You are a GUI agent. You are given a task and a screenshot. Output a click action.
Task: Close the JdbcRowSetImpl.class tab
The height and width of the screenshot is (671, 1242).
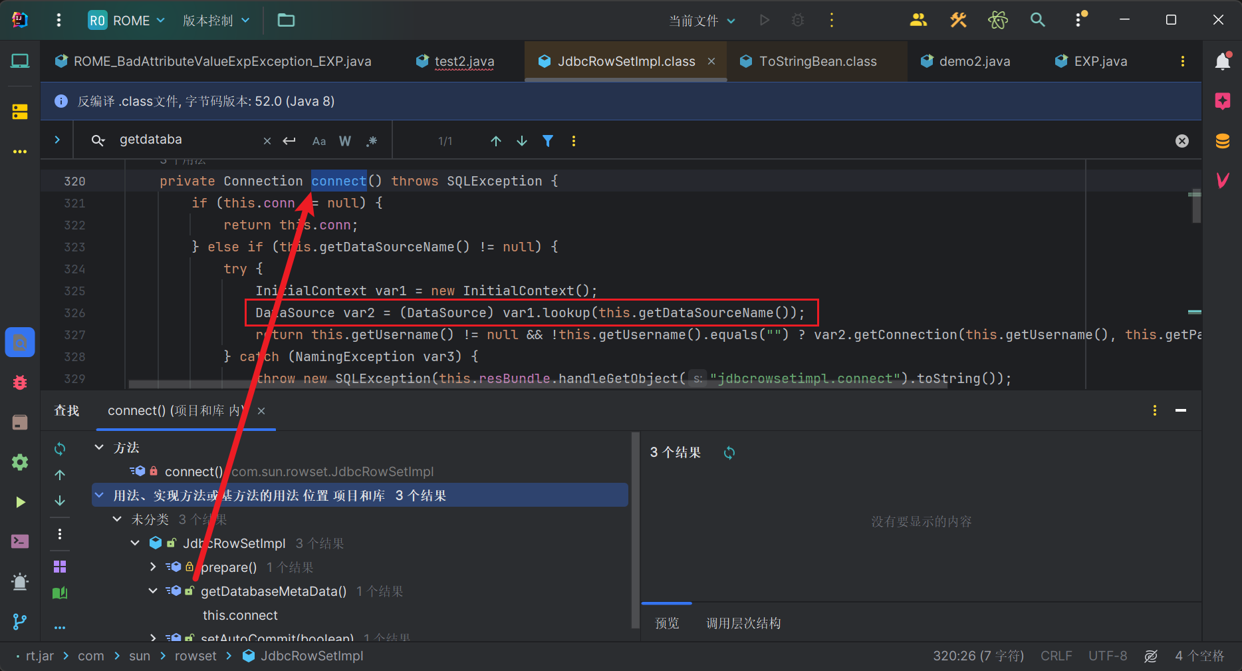click(x=711, y=61)
